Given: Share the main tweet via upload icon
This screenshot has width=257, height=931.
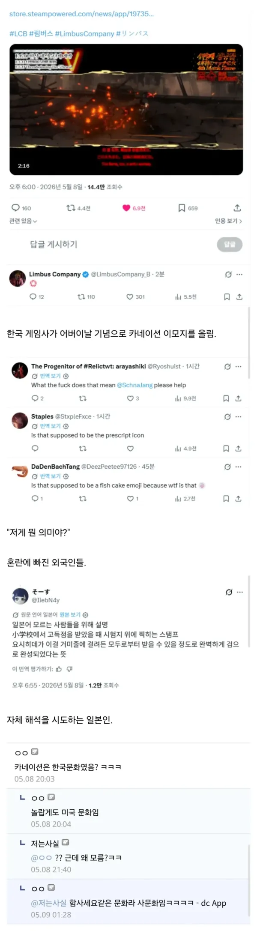Looking at the screenshot, I should [237, 208].
